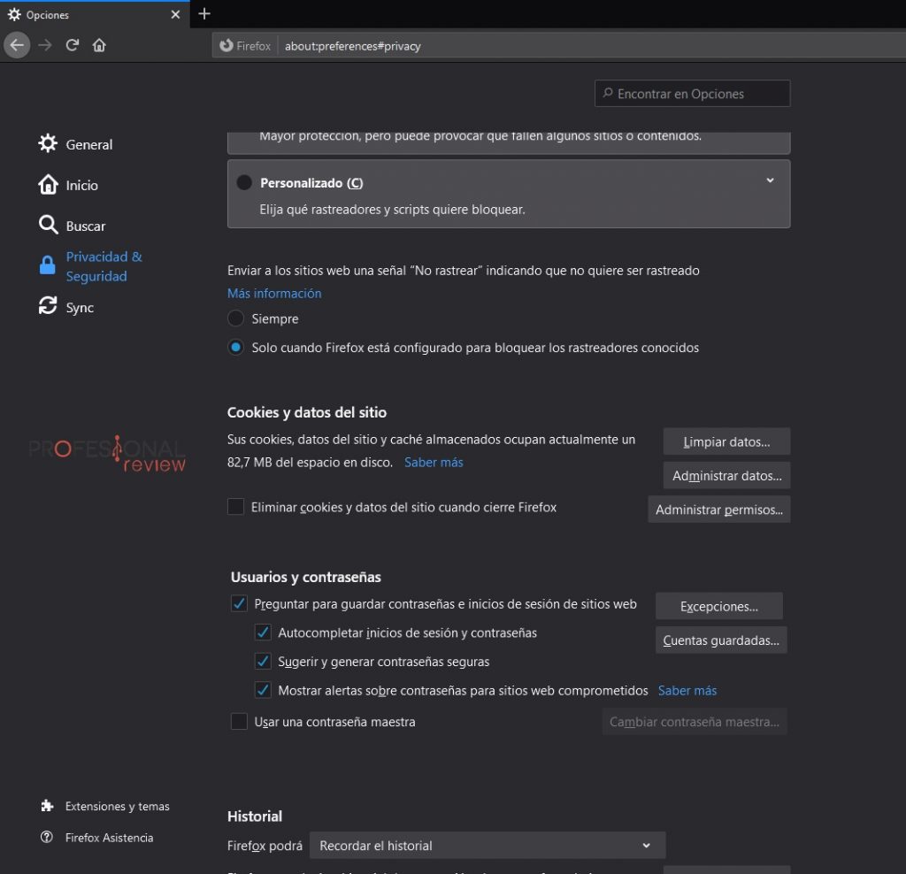Click Cambiar contraseña maestra button

pos(694,722)
